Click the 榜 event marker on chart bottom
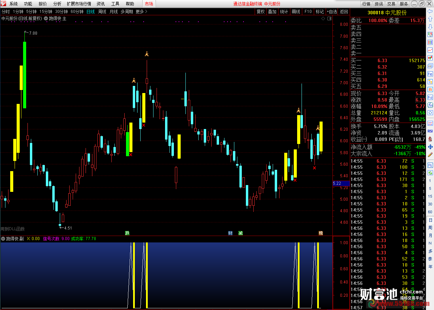 [321, 233]
